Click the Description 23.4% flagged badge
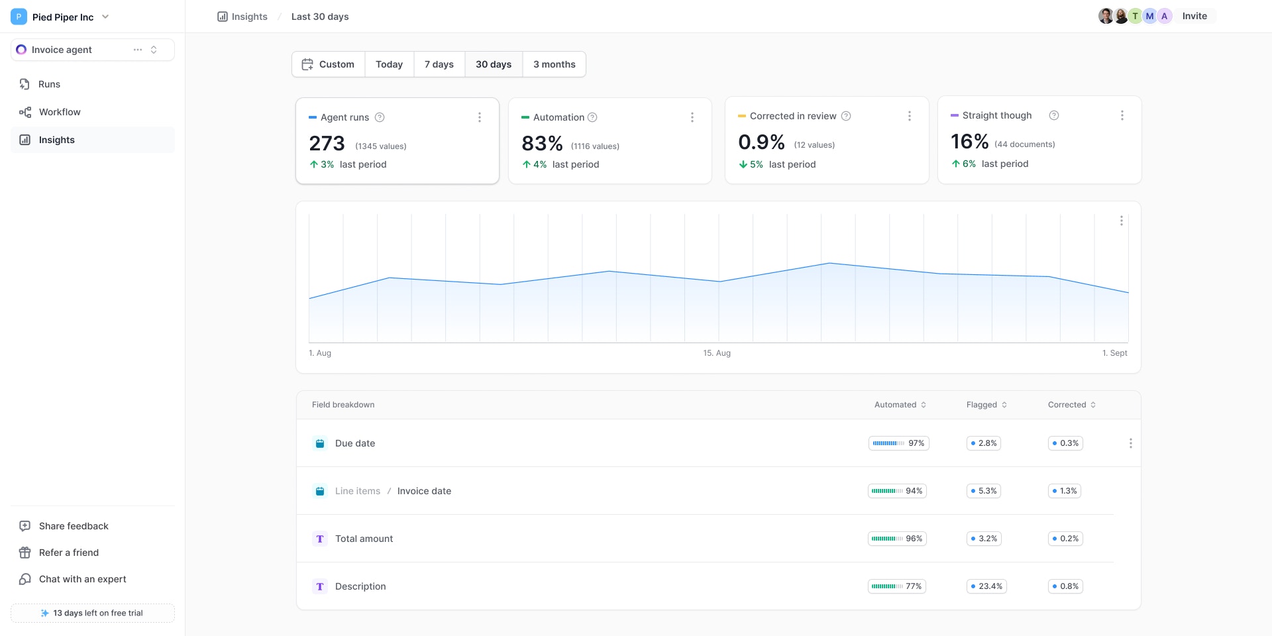The image size is (1272, 636). pos(986,586)
